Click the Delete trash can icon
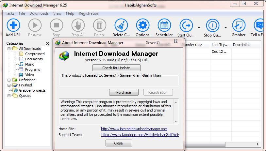 click(x=100, y=25)
